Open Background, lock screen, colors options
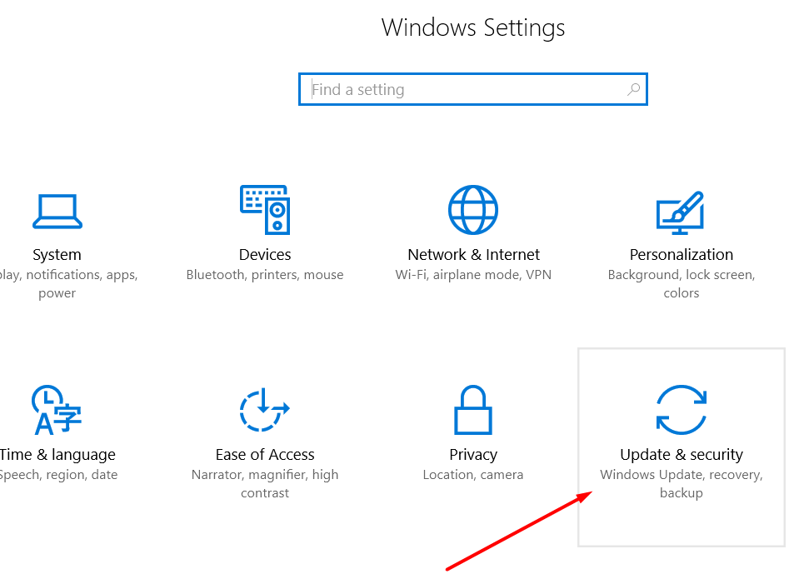The image size is (804, 579). tap(681, 283)
